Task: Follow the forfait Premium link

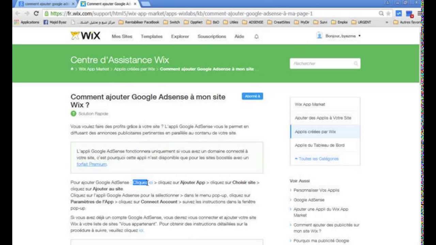Action: tap(92, 164)
